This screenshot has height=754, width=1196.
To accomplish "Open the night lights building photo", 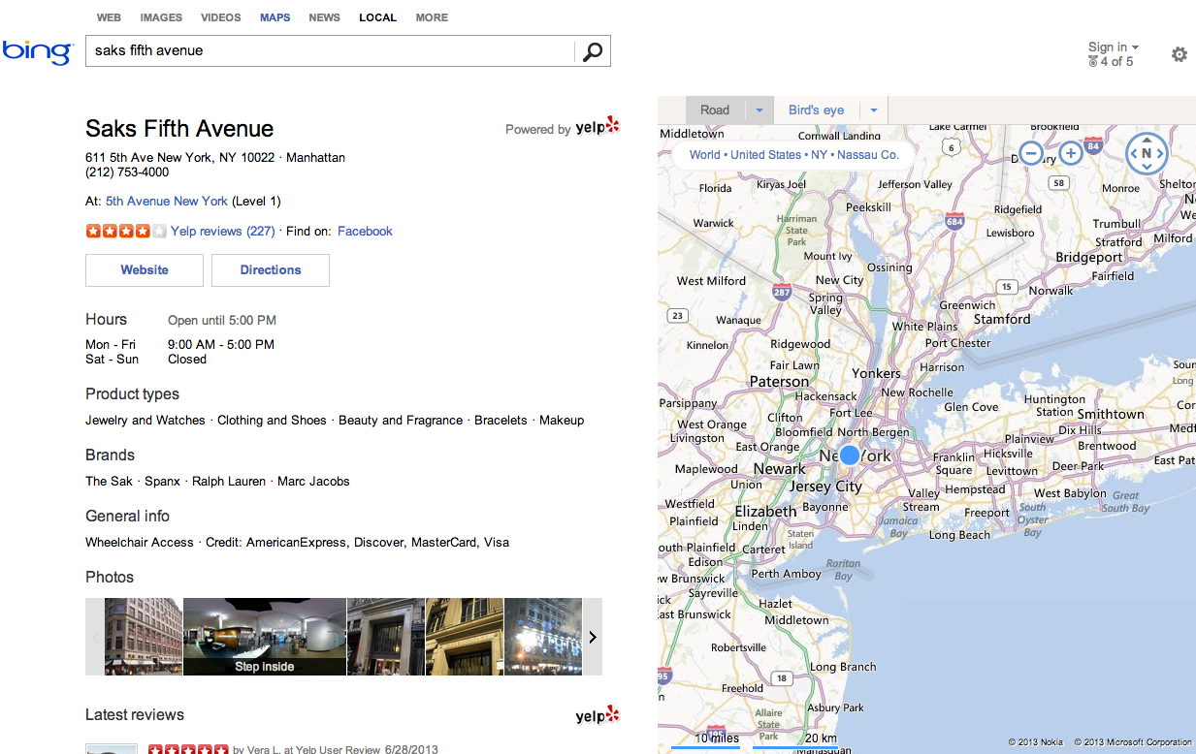I will point(543,637).
